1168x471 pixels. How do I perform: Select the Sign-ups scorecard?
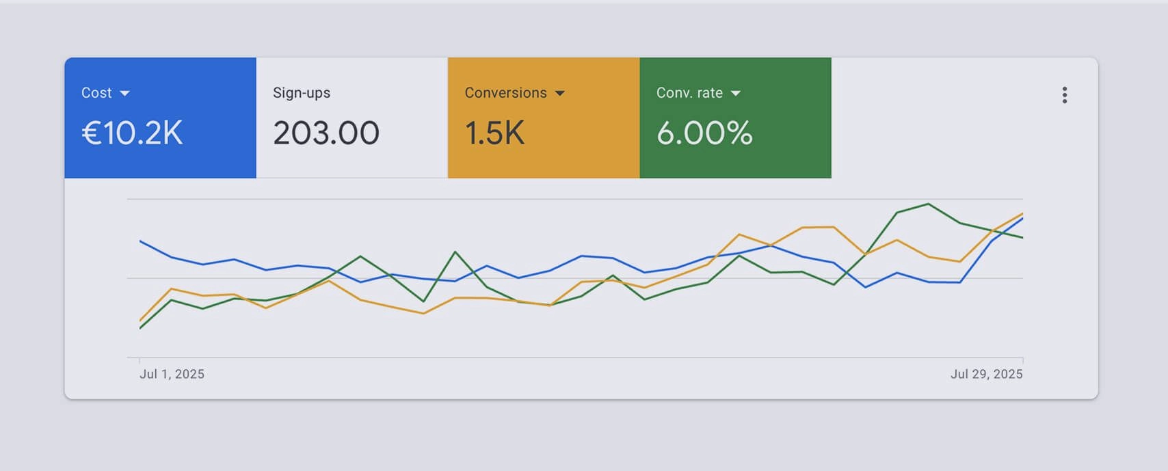352,118
